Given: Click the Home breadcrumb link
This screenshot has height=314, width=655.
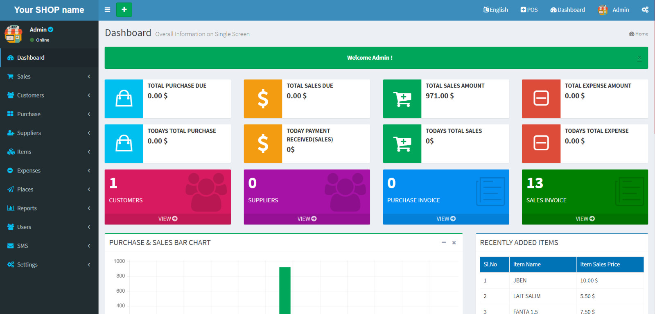Looking at the screenshot, I should 639,34.
